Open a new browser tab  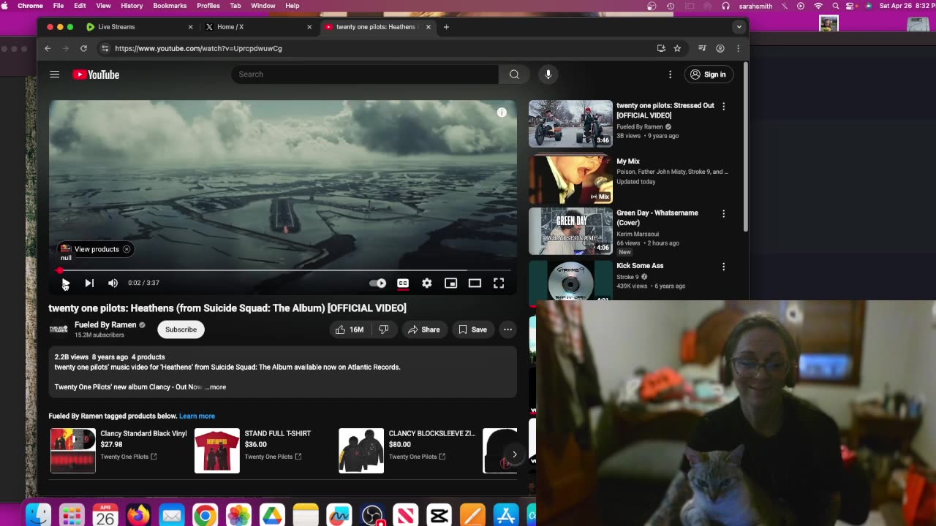point(446,27)
